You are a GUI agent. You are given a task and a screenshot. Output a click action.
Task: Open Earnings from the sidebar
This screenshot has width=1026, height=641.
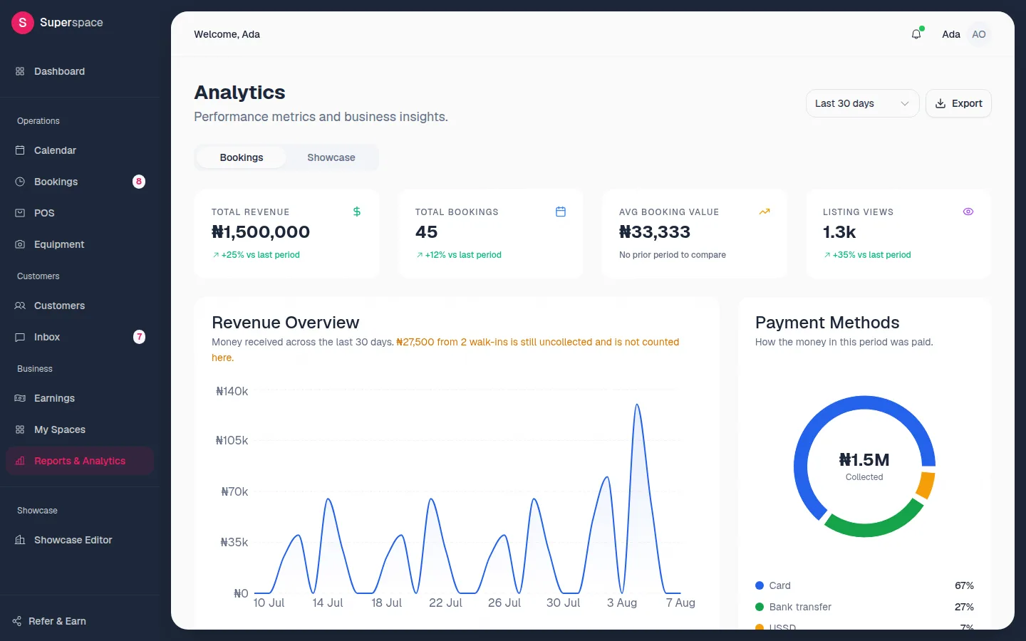(80, 398)
